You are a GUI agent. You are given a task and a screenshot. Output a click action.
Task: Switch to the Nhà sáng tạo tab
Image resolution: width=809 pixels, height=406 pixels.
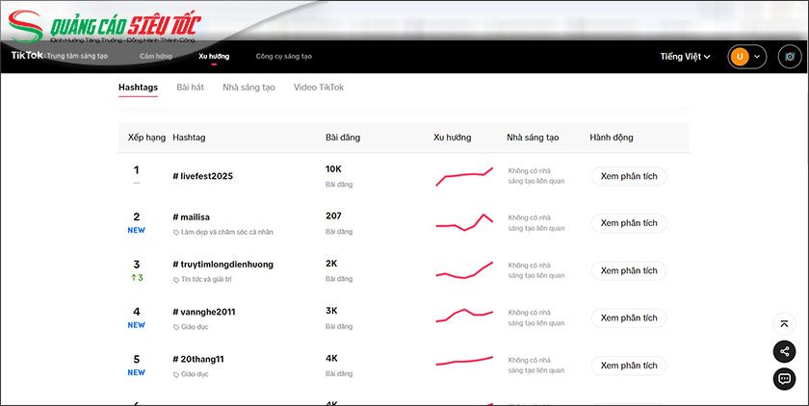click(x=248, y=88)
